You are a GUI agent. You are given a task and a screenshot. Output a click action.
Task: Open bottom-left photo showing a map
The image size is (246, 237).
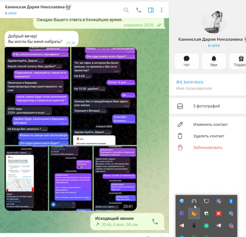26,178
